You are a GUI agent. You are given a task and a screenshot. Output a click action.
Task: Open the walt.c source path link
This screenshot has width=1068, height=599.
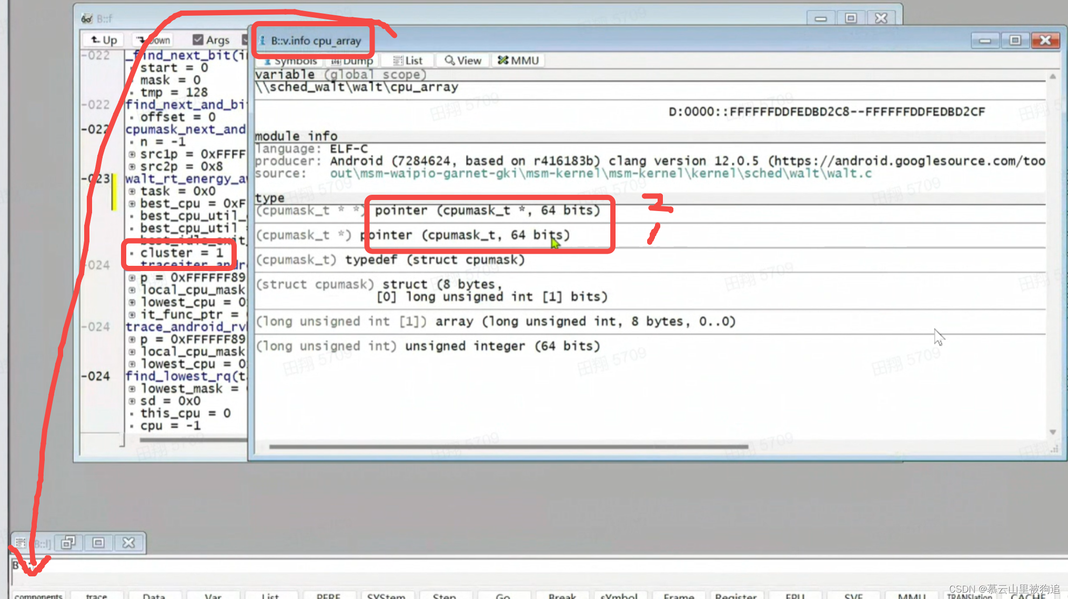pos(600,173)
